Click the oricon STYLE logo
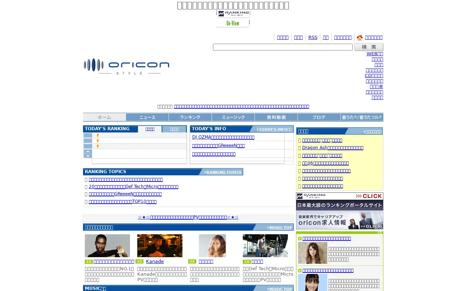Screen dimensions: 466x291 point(126,67)
